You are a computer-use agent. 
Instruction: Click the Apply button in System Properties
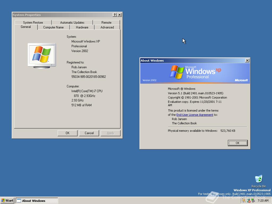(x=110, y=133)
